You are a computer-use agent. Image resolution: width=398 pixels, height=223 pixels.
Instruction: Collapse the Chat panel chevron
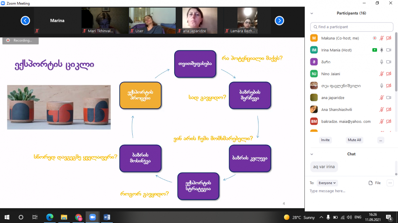click(311, 154)
